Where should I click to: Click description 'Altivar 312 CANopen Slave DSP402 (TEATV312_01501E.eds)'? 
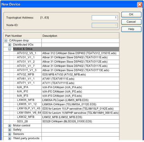79,53
